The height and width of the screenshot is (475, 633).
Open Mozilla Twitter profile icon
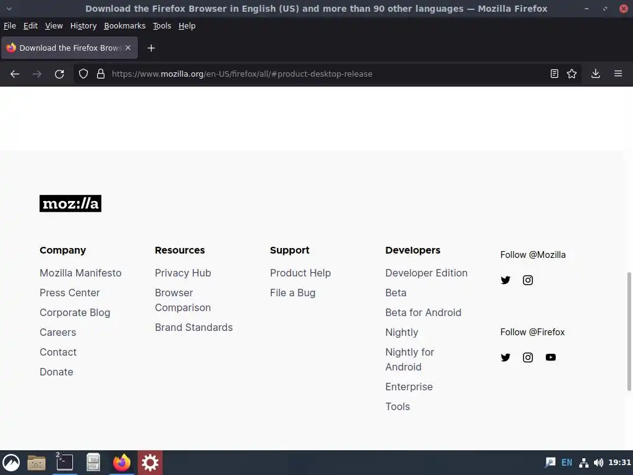(x=506, y=280)
